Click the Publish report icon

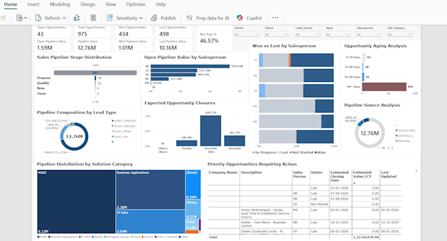[154, 18]
